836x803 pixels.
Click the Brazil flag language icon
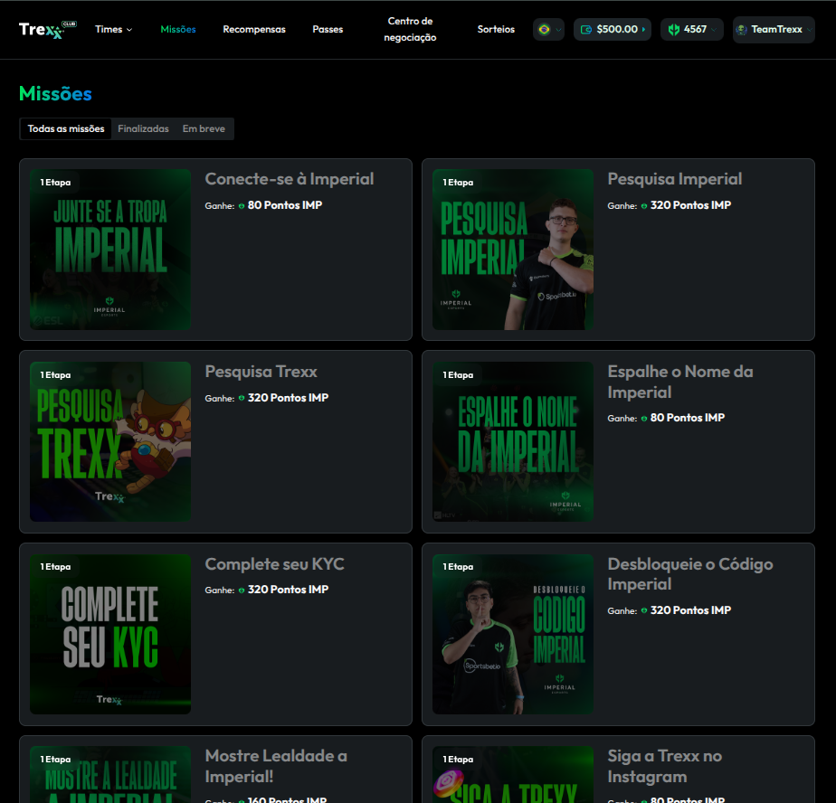click(544, 29)
